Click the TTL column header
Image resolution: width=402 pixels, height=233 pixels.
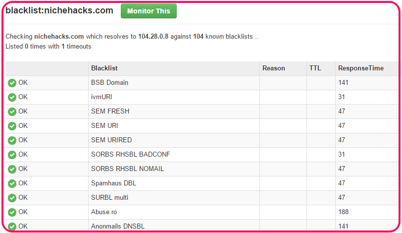315,68
